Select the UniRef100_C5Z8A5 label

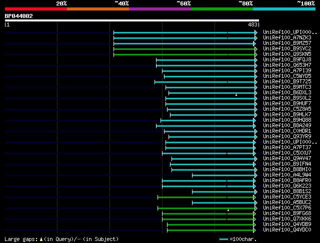(x=287, y=109)
